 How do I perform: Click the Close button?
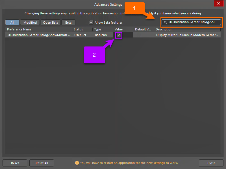211,163
